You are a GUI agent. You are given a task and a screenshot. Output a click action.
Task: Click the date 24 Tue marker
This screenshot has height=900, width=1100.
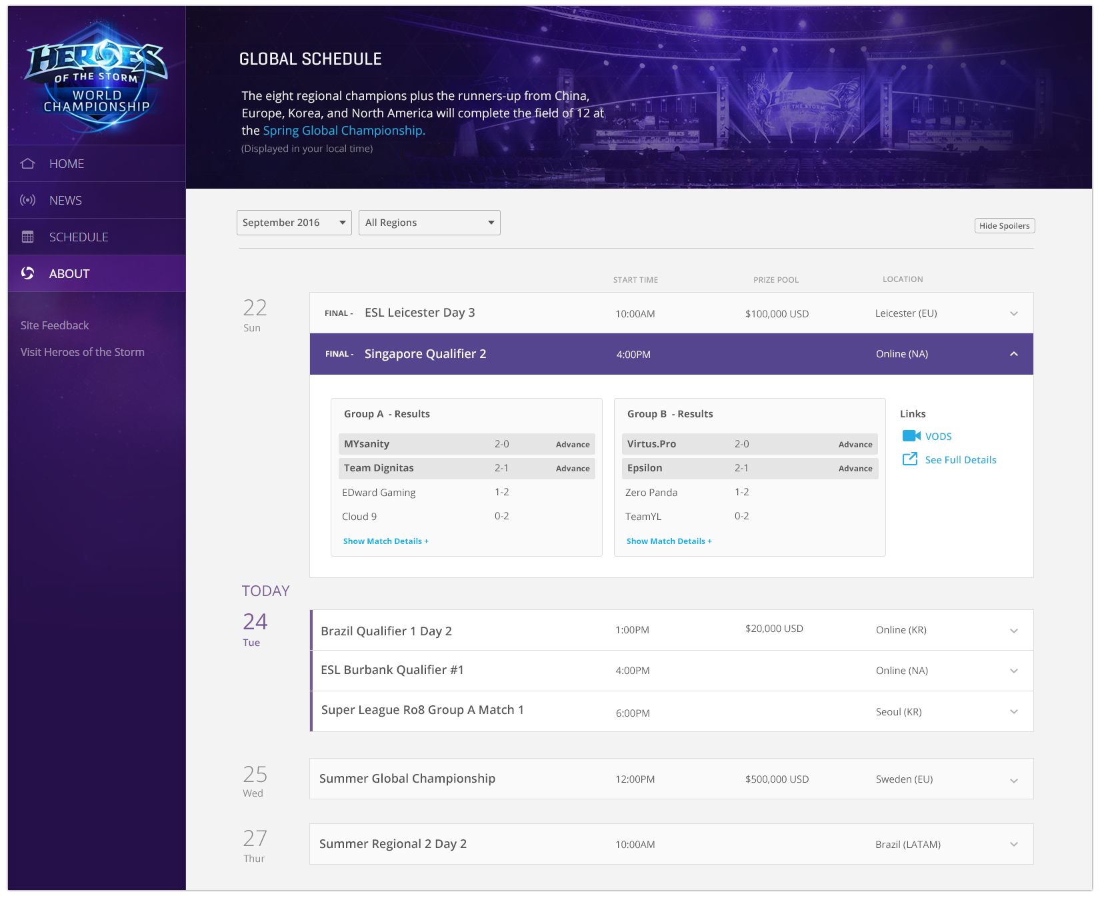[255, 629]
